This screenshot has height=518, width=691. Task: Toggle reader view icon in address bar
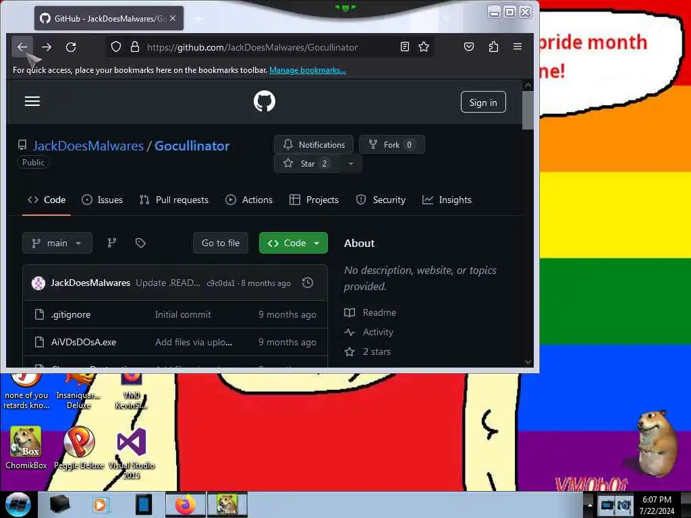[x=405, y=47]
